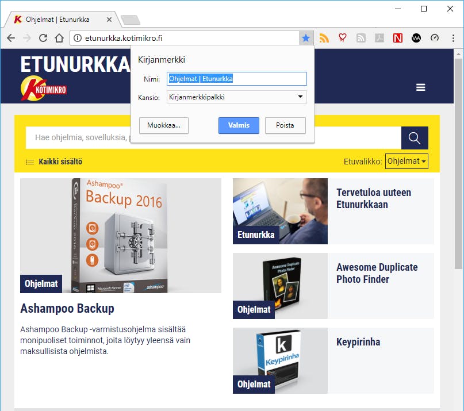Click the Muokkaa... button
Image resolution: width=464 pixels, height=411 pixels.
(x=164, y=125)
